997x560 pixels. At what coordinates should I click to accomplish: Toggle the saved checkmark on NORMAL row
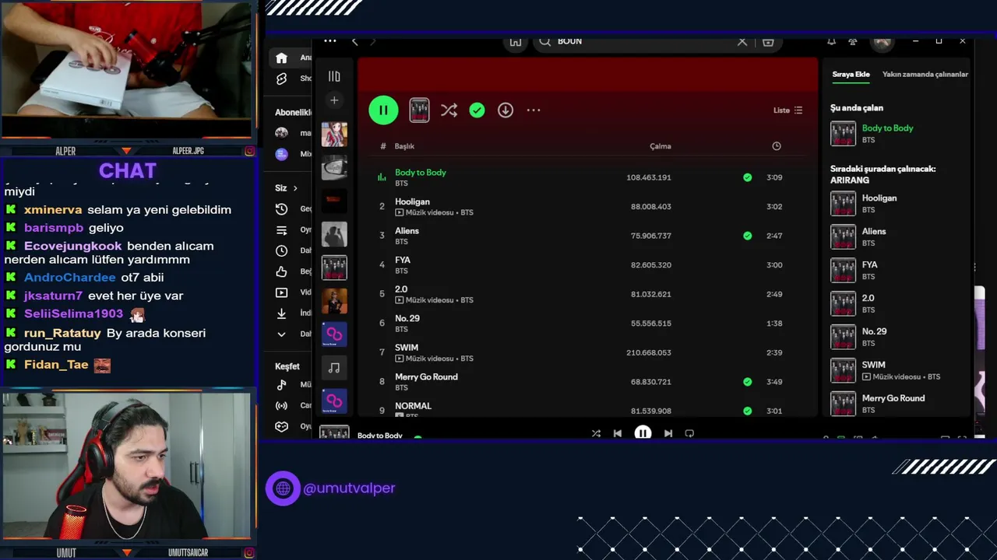[x=748, y=411]
